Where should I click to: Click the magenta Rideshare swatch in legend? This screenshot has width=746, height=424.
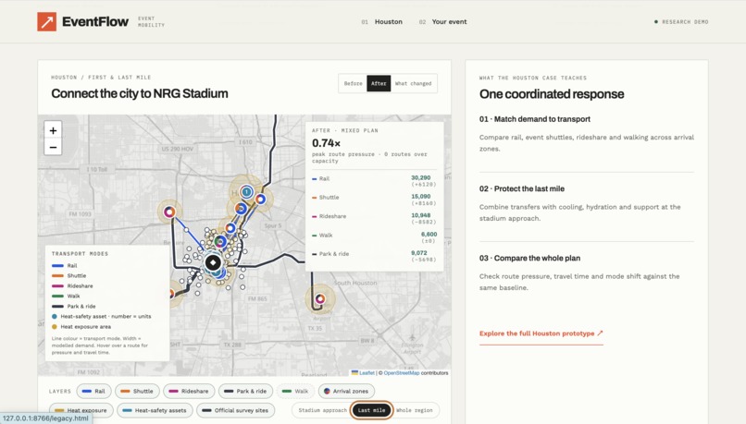point(57,285)
